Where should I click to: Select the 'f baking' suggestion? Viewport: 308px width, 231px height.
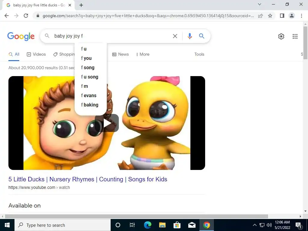click(91, 105)
